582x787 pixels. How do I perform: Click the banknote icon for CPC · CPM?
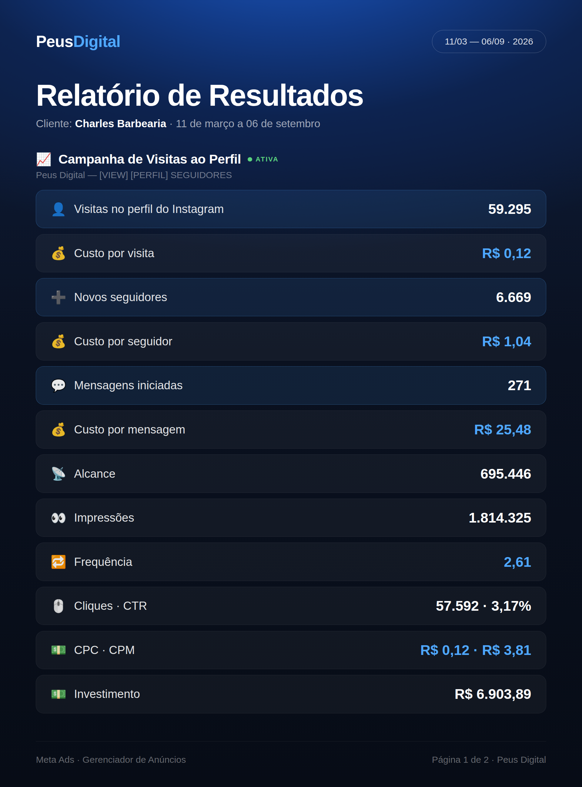[x=59, y=650]
